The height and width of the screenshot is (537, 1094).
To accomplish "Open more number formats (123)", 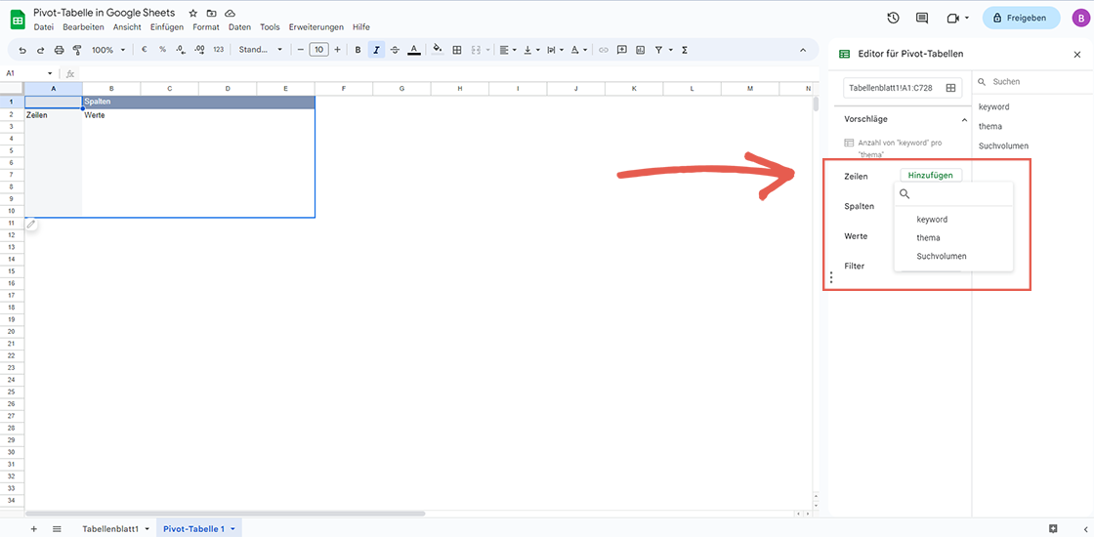I will (219, 50).
